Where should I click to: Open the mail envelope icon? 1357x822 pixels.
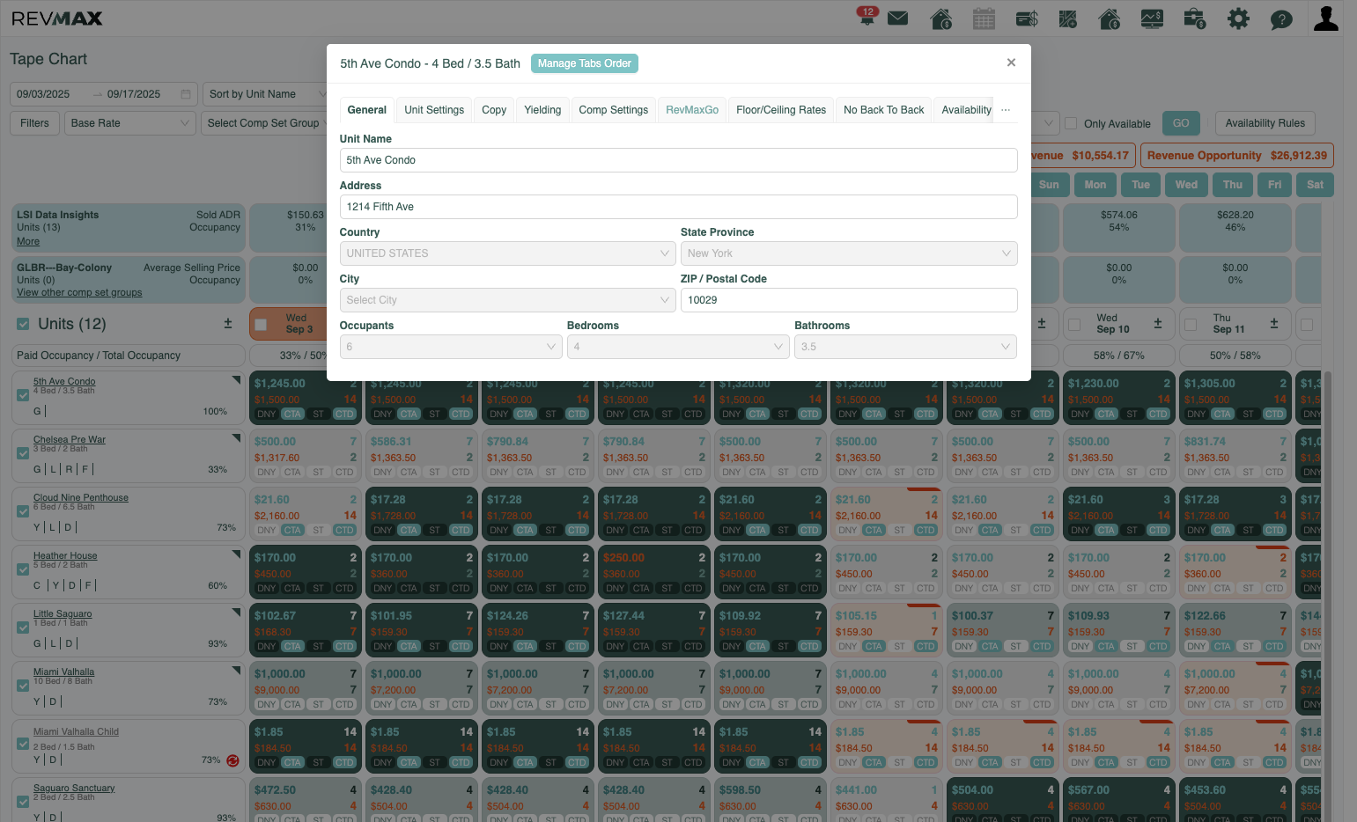(898, 18)
